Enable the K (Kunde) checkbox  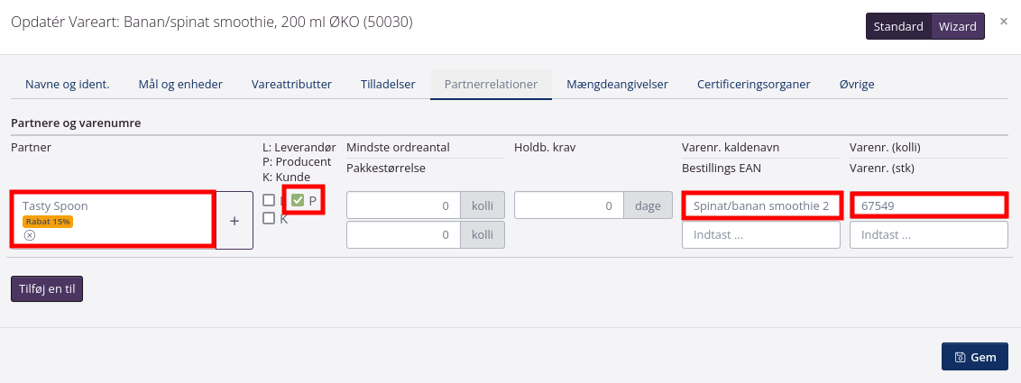pyautogui.click(x=269, y=218)
